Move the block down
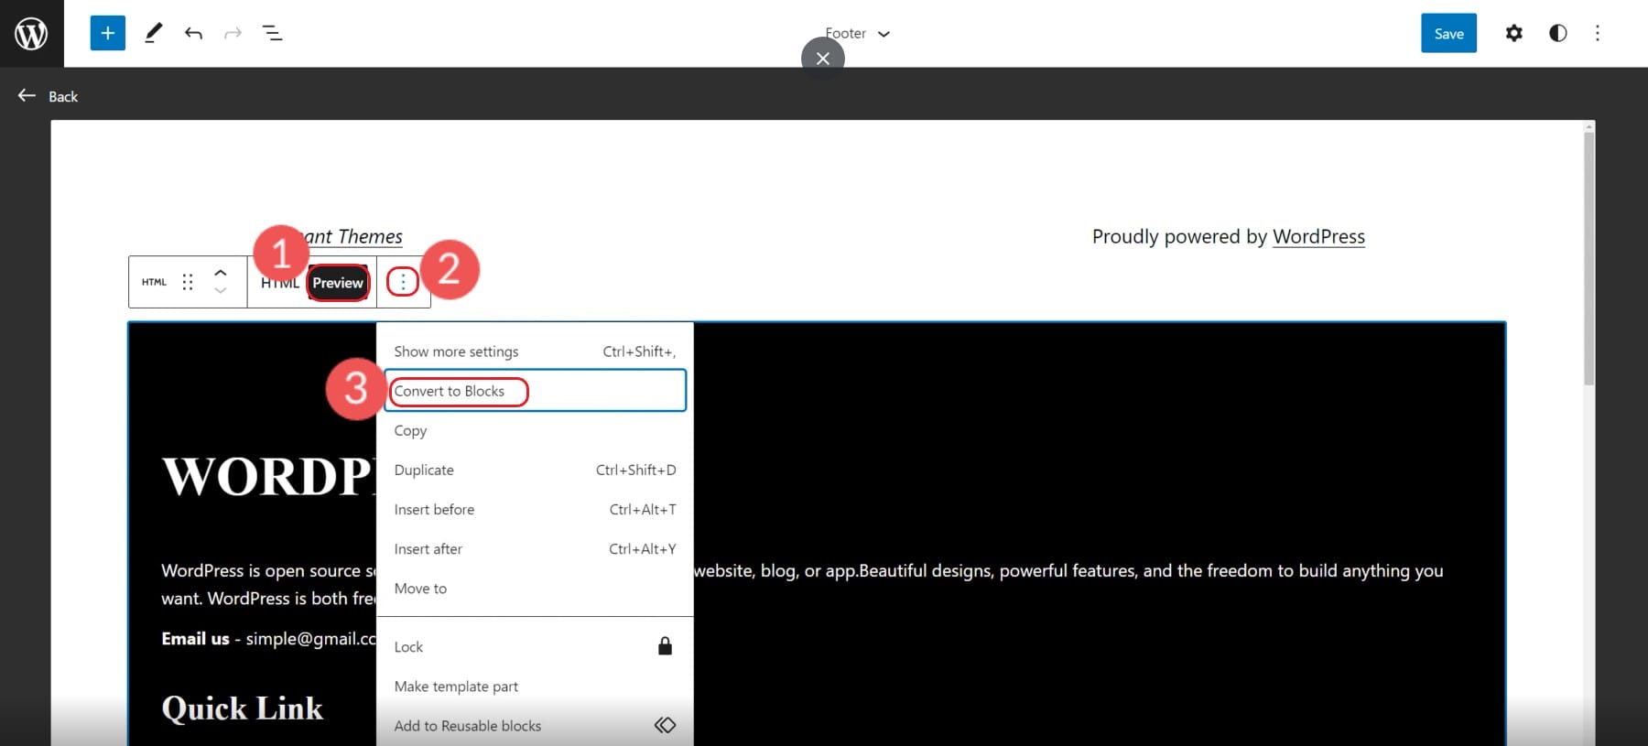The height and width of the screenshot is (746, 1648). (221, 290)
